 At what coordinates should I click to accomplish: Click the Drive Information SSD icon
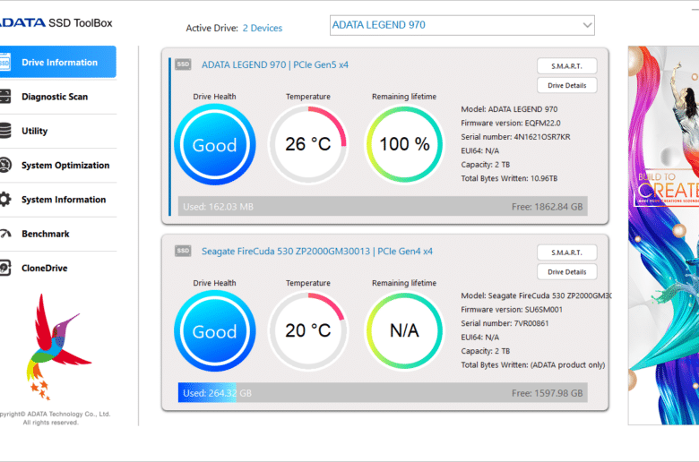(4, 62)
